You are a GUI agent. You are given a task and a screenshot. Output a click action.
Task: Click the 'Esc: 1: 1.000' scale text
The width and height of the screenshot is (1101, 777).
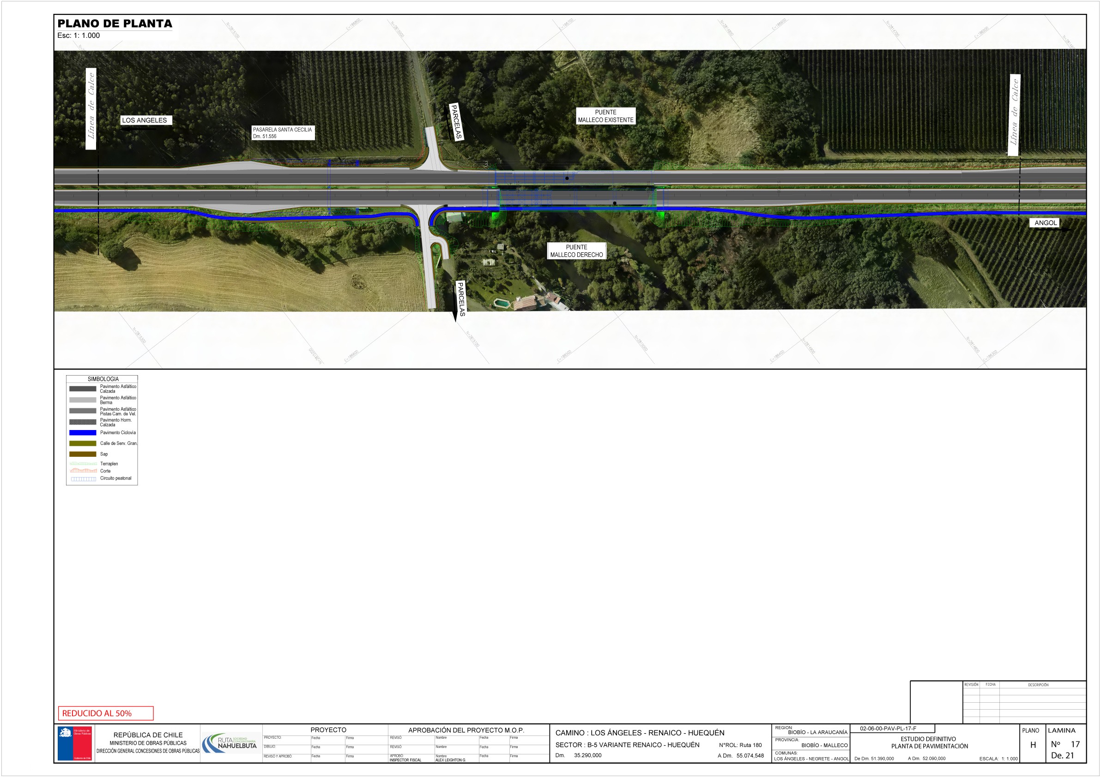(x=79, y=36)
